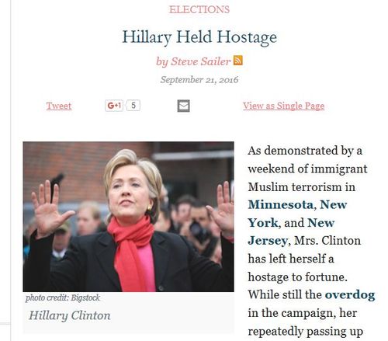Open author link by Steve Sailer
Screen dimensions: 388x341
pos(193,61)
